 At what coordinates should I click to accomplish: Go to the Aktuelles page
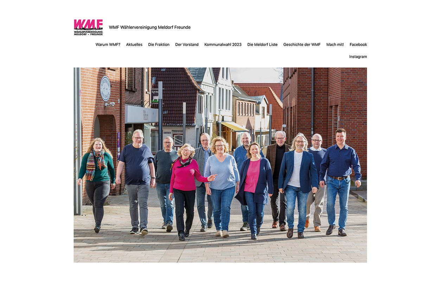[x=134, y=45]
